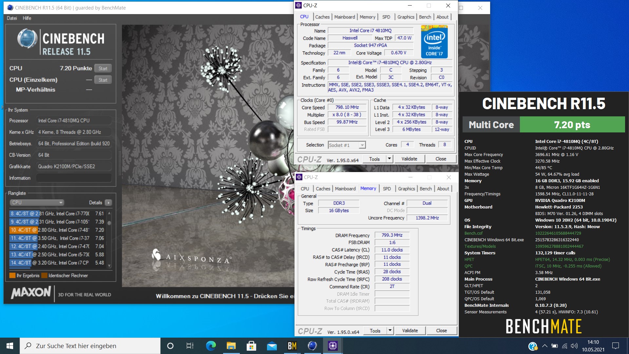Open About tab in top CPU-Z
The image size is (629, 354).
pos(443,17)
